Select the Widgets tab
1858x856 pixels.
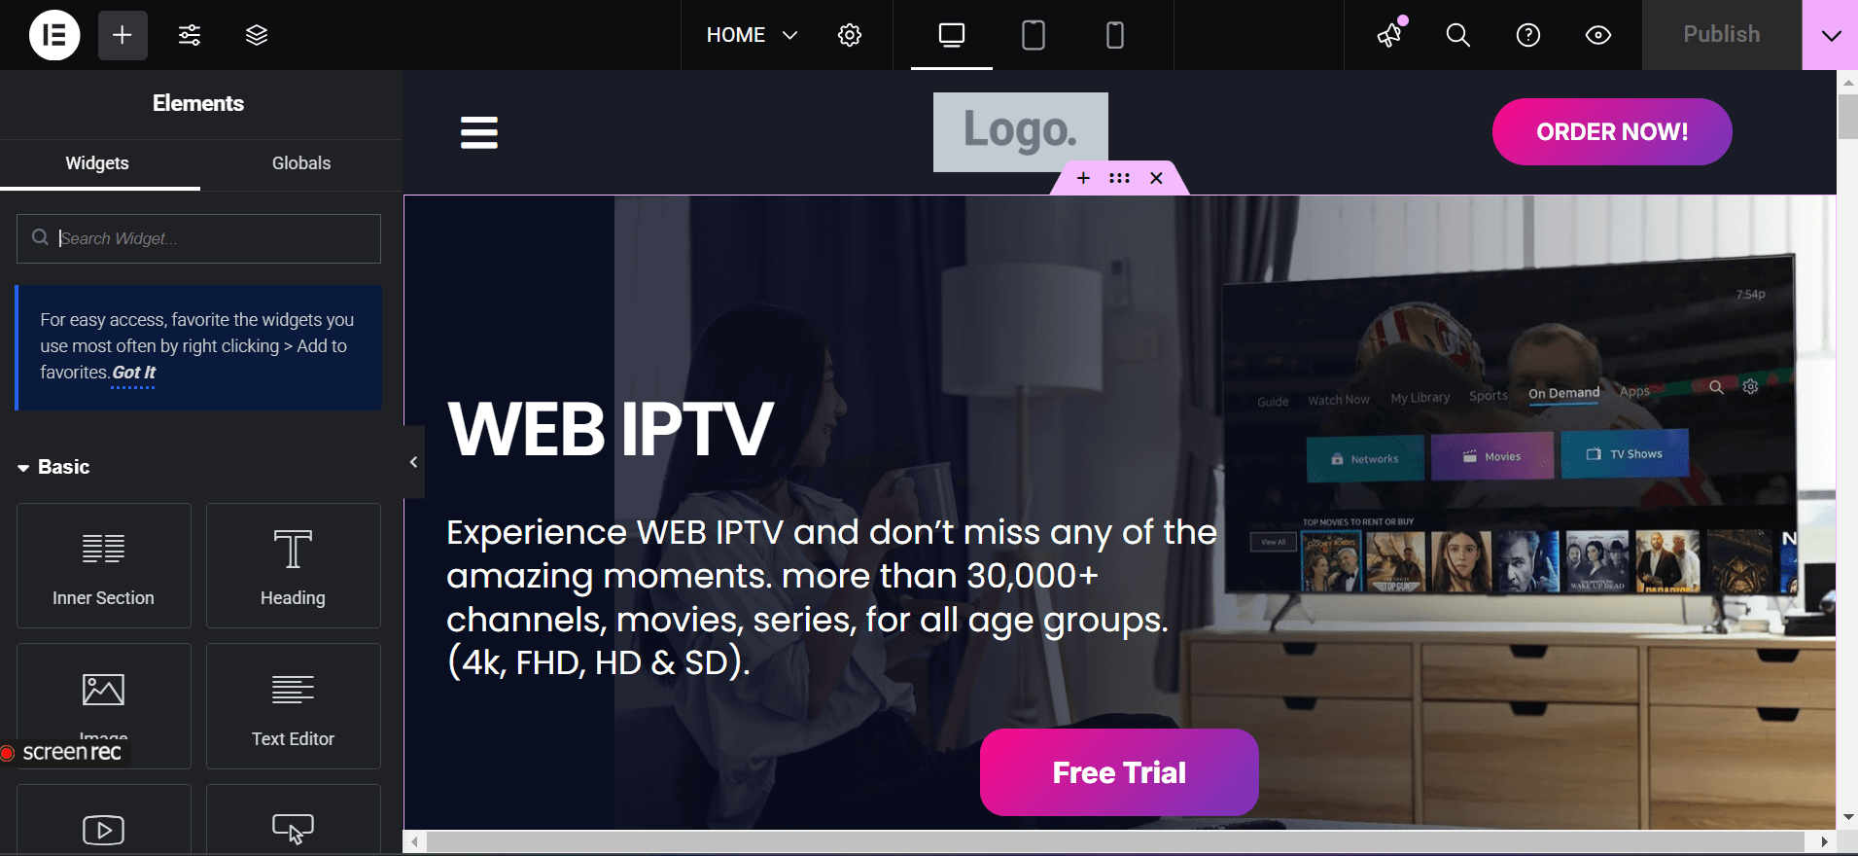[97, 163]
